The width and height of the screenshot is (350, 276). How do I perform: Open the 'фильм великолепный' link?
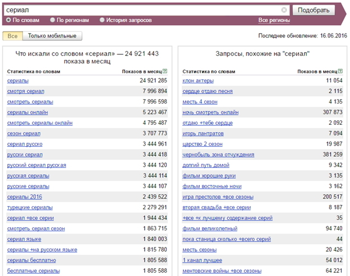pos(210,228)
